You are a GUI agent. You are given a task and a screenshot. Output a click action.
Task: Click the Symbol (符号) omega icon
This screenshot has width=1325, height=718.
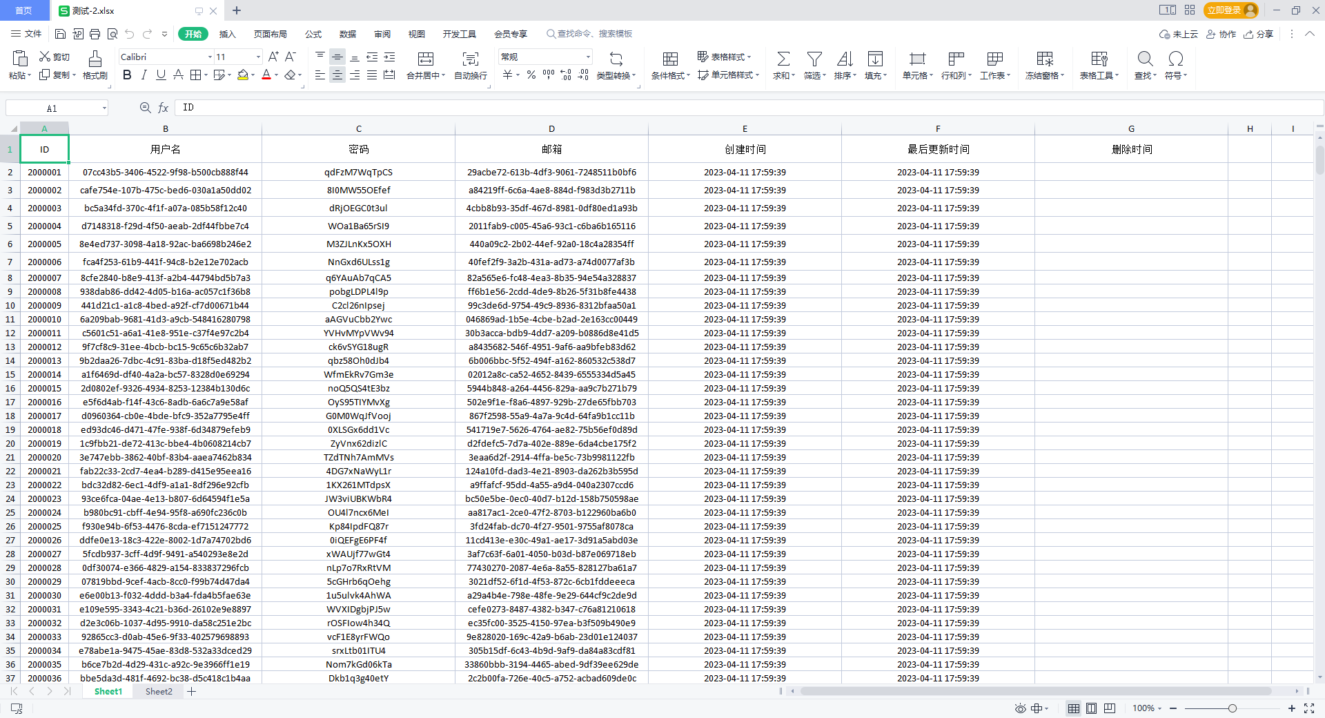point(1175,59)
